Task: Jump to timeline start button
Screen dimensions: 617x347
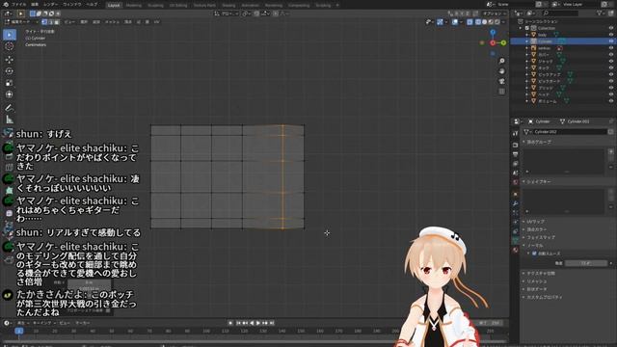Action: tap(238, 323)
